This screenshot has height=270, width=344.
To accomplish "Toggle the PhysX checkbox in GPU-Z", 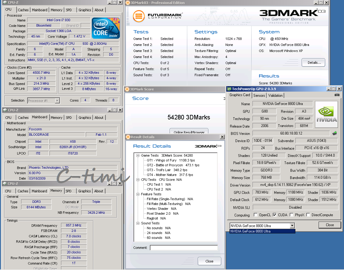I will pos(291,215).
